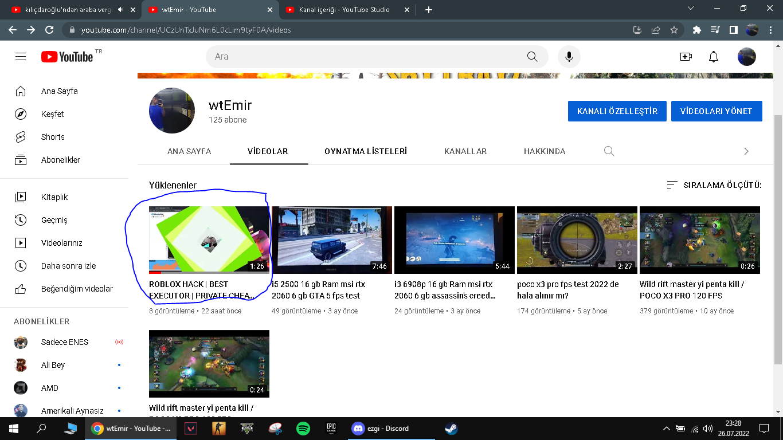This screenshot has width=783, height=440.
Task: Open the volume control in system tray
Action: point(708,429)
